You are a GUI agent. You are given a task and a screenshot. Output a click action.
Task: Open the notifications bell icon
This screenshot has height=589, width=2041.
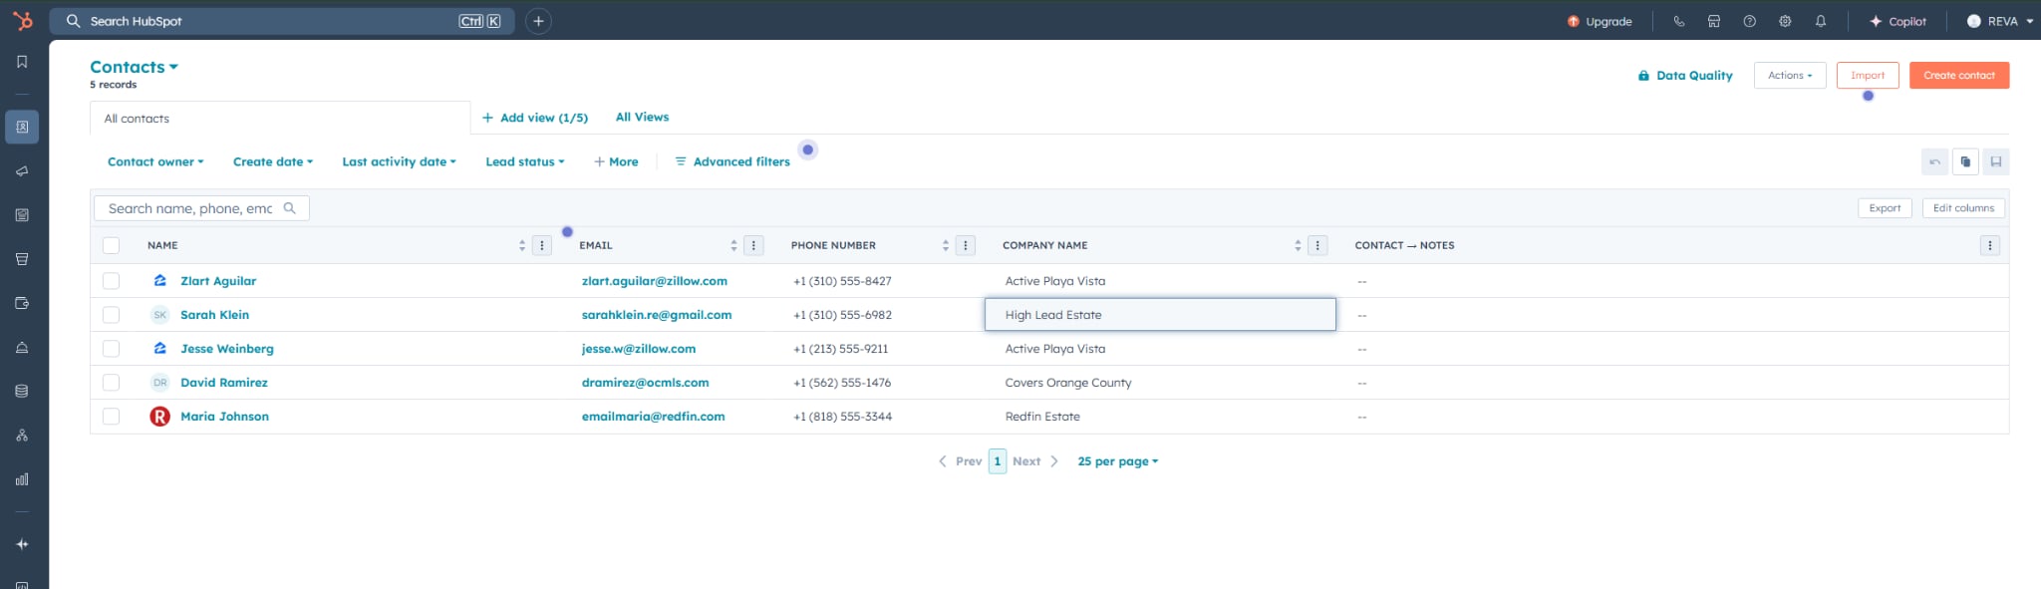coord(1821,21)
